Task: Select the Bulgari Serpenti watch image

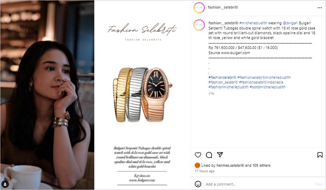Action: tap(143, 95)
